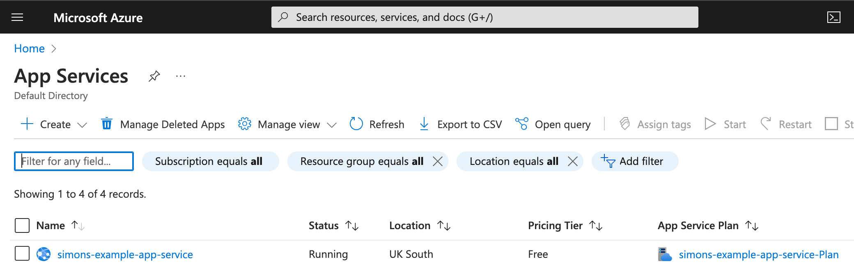The width and height of the screenshot is (854, 266).
Task: Click the Assign tags command label
Action: pyautogui.click(x=664, y=124)
